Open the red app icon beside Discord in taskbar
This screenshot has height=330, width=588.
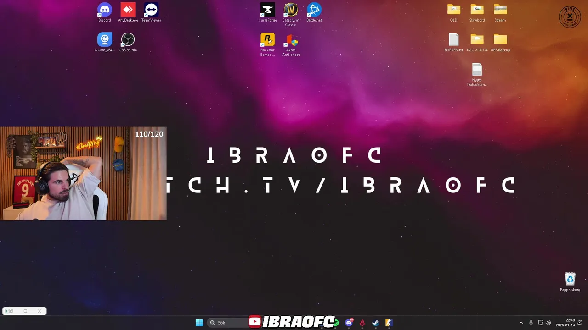click(362, 323)
